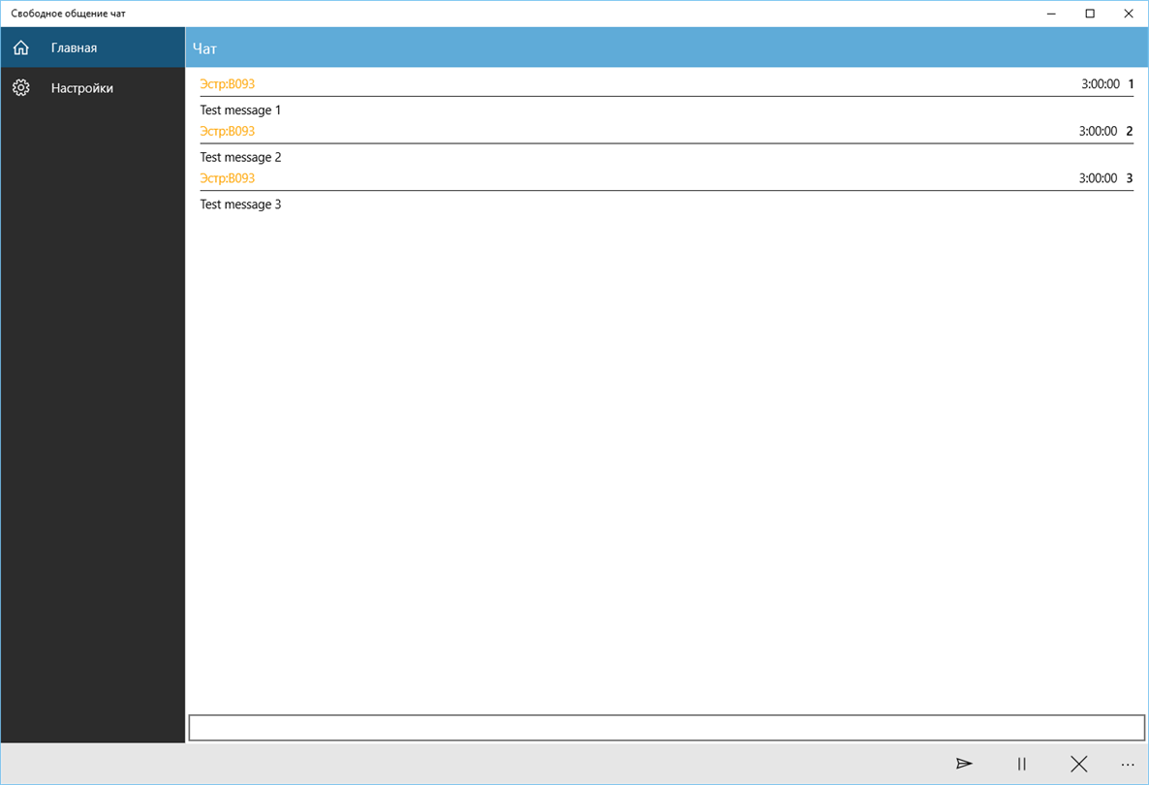Select the text 'Test message 3'
The height and width of the screenshot is (785, 1149).
pos(240,204)
